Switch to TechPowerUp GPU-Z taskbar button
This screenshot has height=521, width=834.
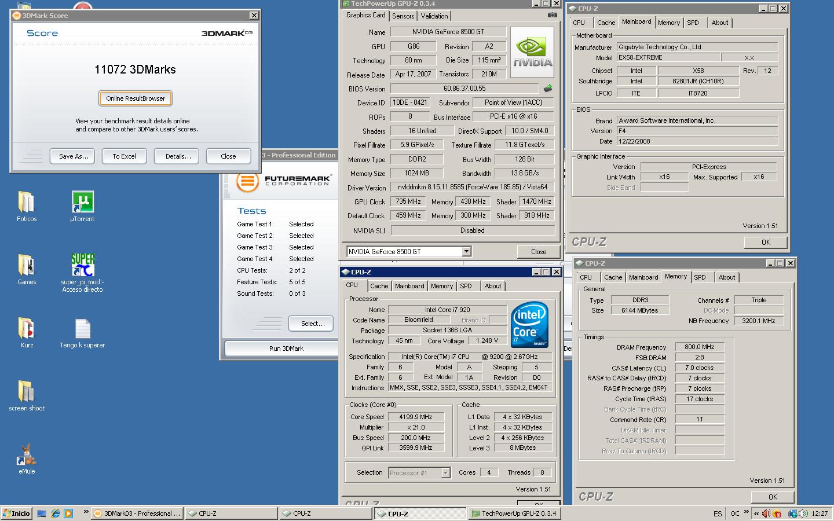pos(514,513)
